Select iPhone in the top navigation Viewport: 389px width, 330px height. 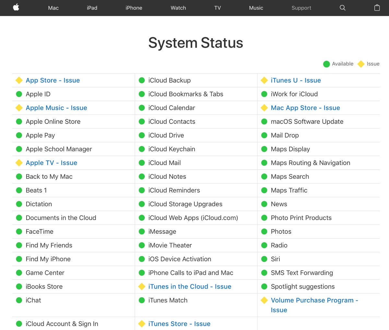click(134, 8)
